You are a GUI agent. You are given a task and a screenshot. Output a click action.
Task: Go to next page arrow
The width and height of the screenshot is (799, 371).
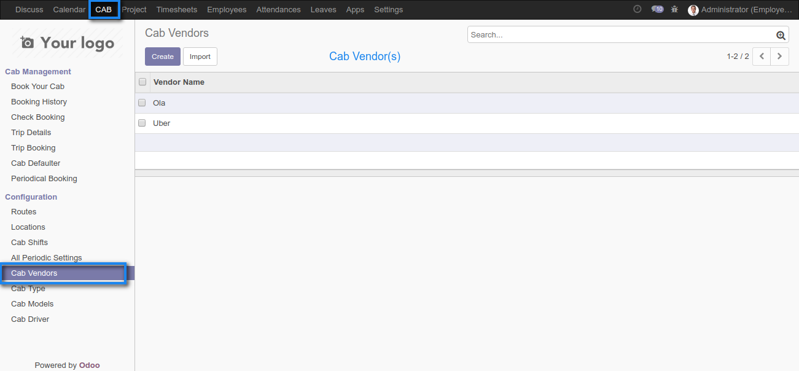point(780,56)
